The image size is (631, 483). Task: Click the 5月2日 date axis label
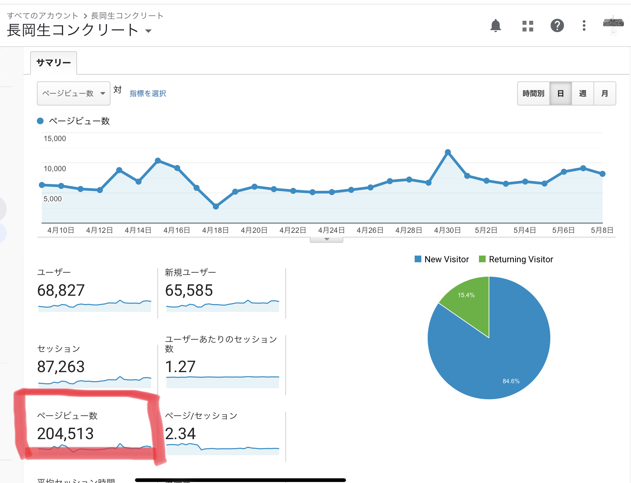click(486, 230)
